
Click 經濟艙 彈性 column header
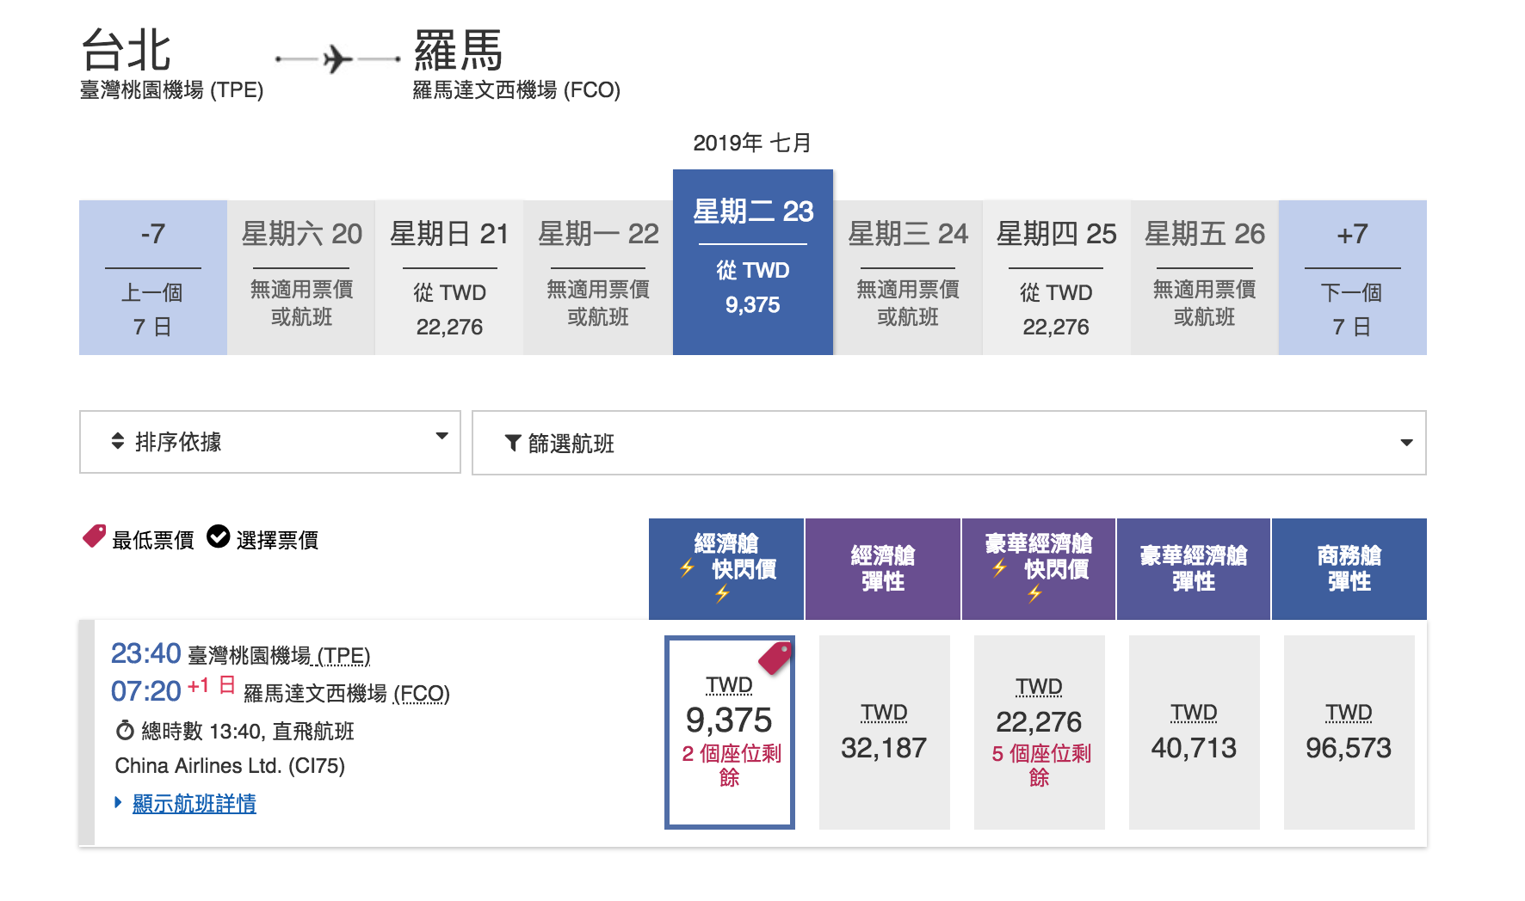tap(883, 569)
